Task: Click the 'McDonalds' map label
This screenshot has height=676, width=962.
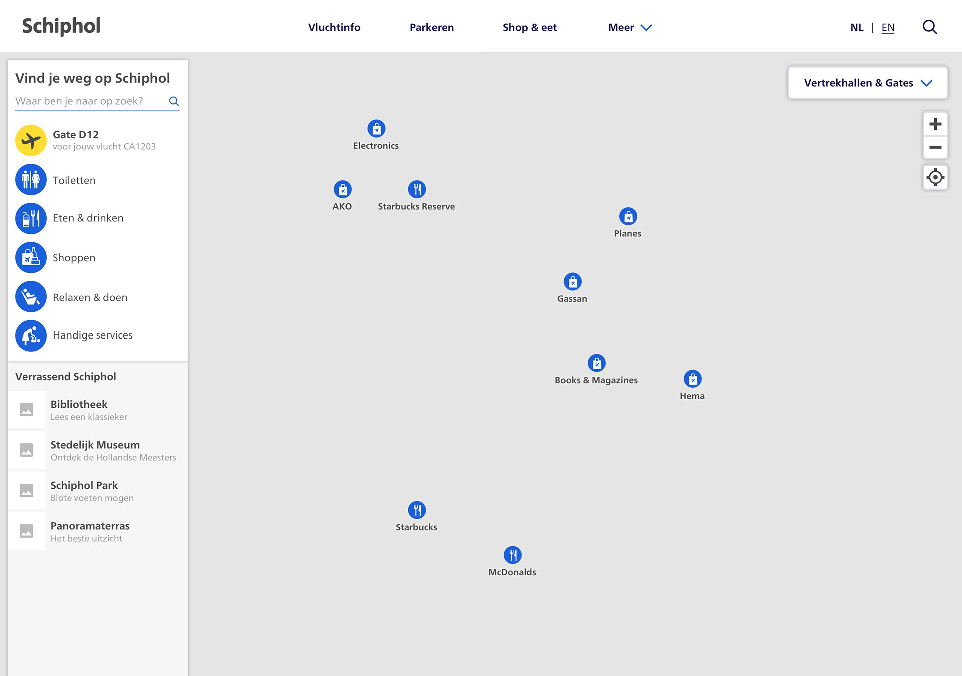Action: pos(512,572)
